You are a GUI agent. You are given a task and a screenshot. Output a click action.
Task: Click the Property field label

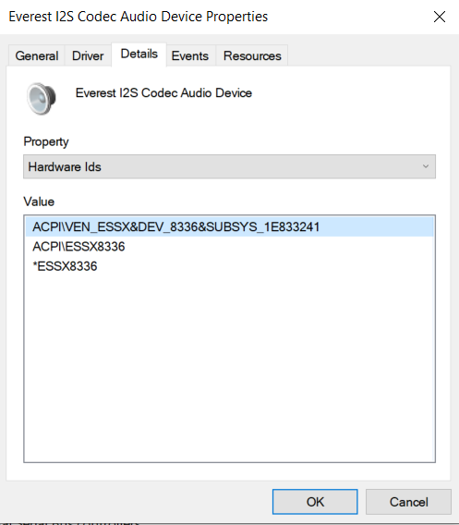46,142
